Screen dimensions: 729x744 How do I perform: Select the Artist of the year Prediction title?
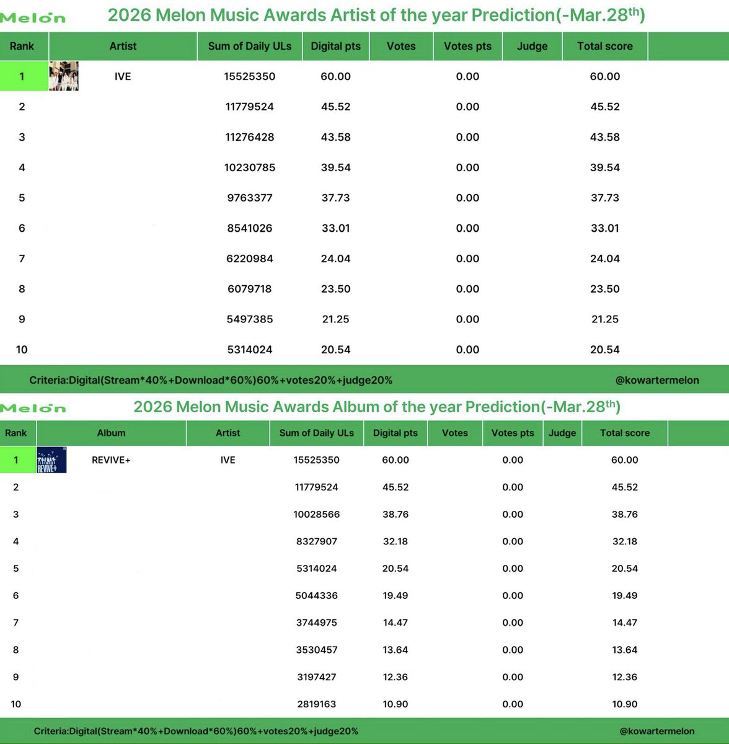click(x=376, y=15)
